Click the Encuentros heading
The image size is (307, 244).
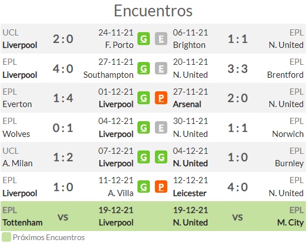153,11
